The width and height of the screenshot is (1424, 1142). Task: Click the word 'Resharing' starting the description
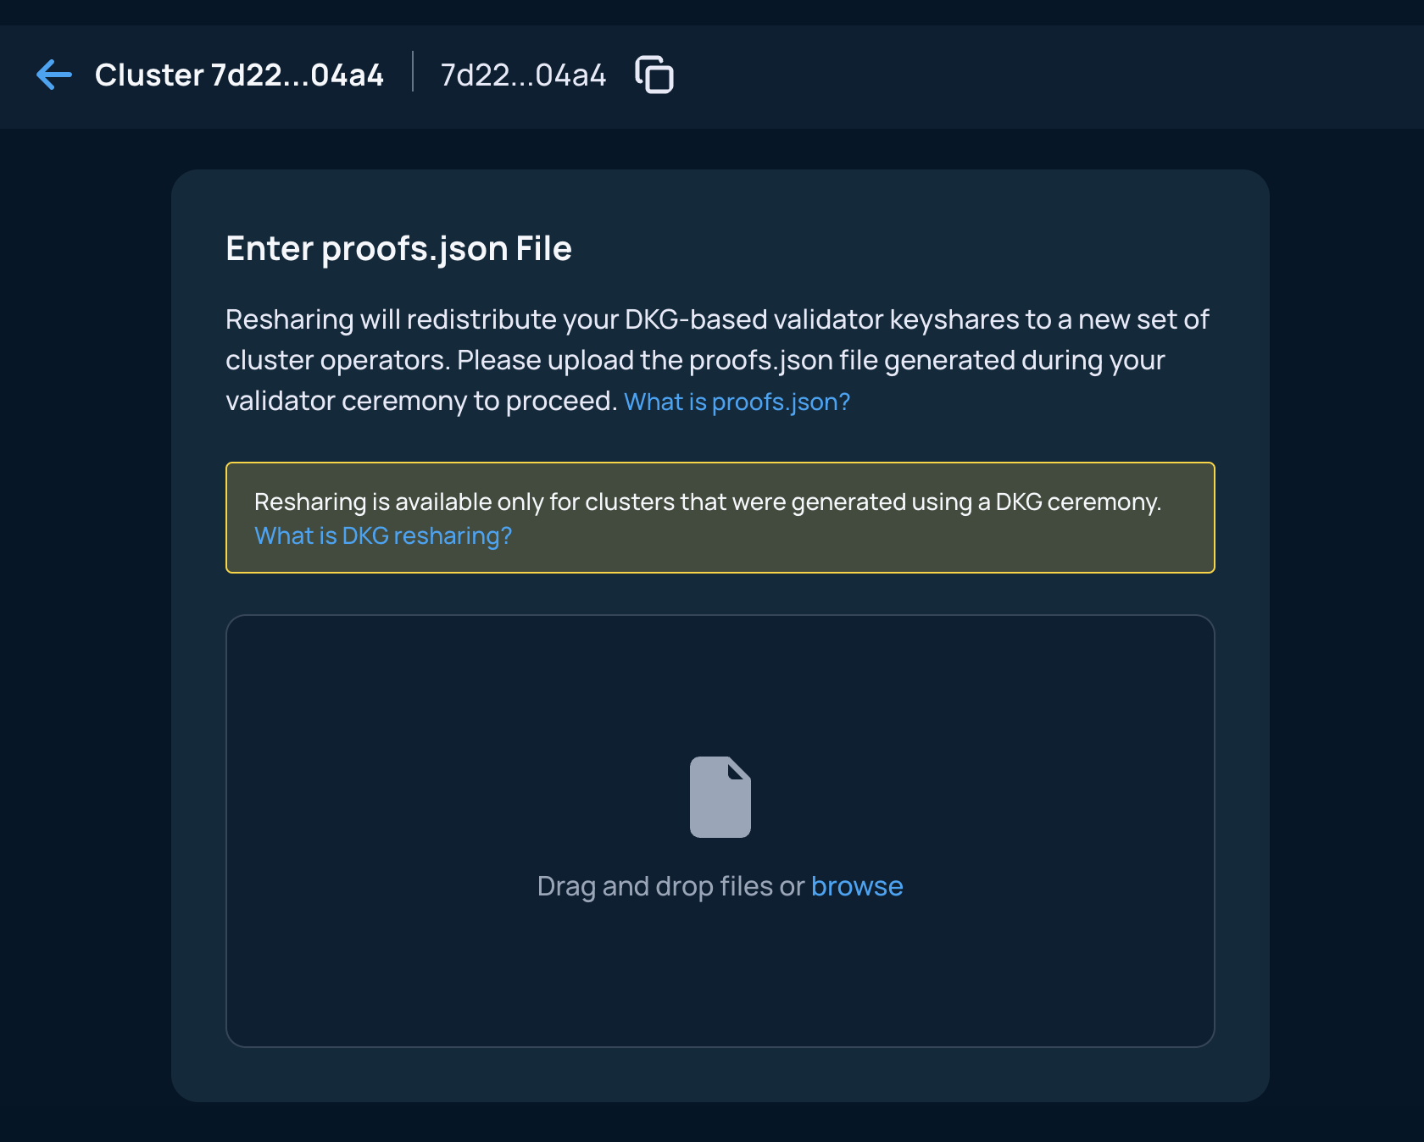tap(289, 319)
